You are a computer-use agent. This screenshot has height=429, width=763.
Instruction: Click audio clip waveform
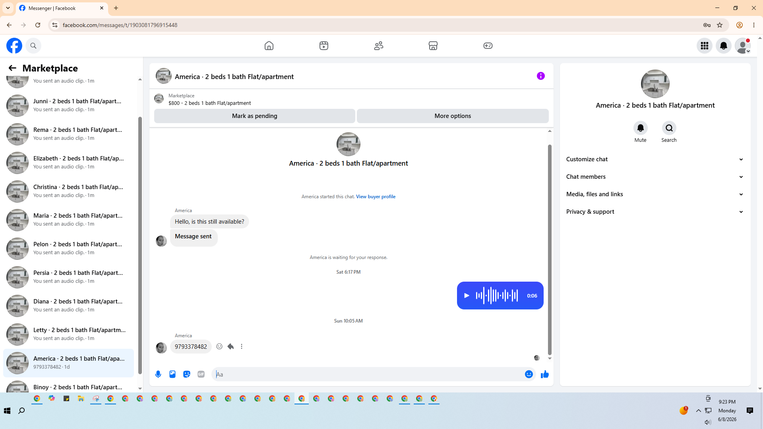pyautogui.click(x=497, y=296)
